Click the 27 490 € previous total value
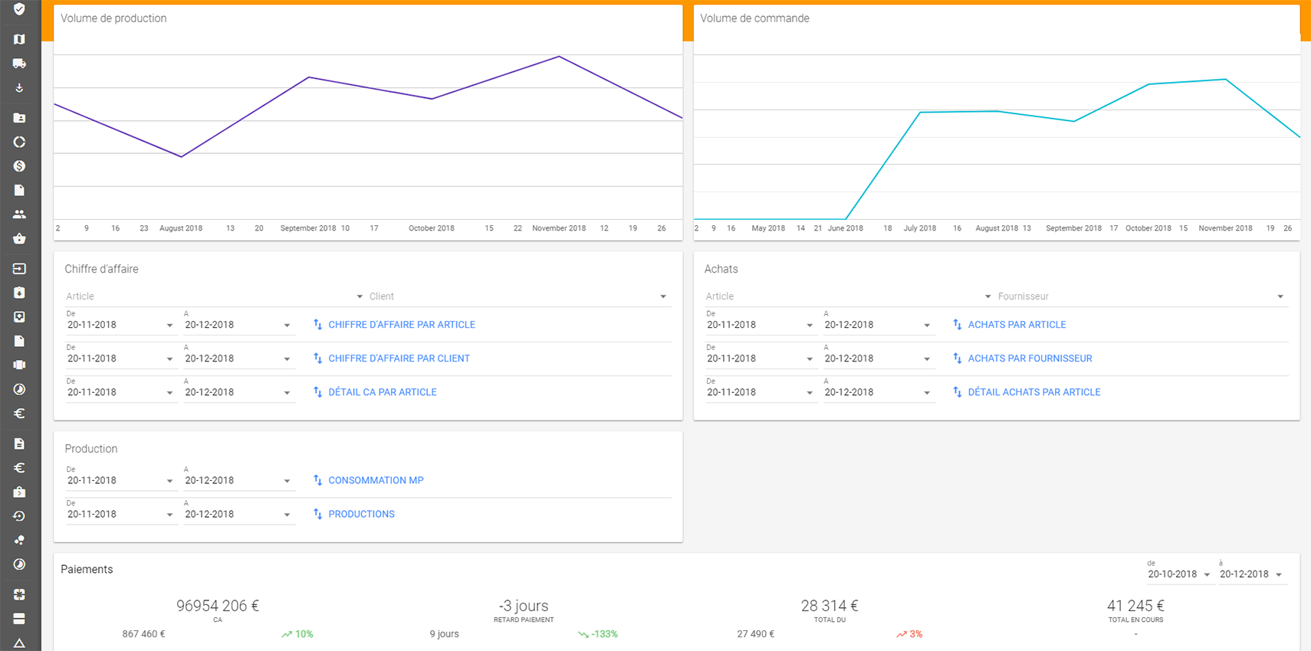This screenshot has height=651, width=1311. 756,634
